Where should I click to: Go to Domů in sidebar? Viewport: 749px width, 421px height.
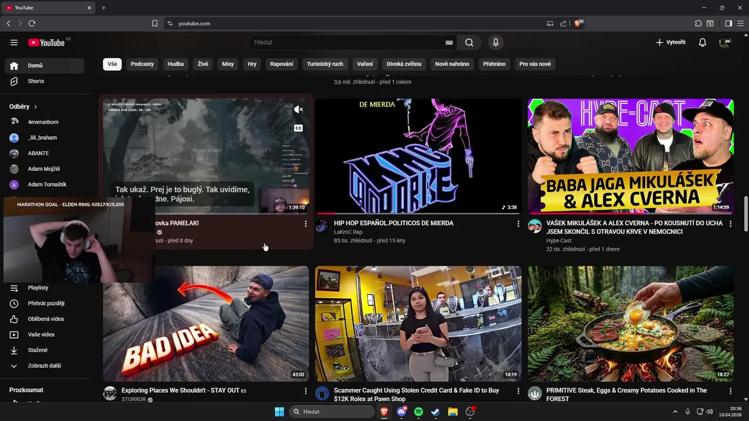44,65
